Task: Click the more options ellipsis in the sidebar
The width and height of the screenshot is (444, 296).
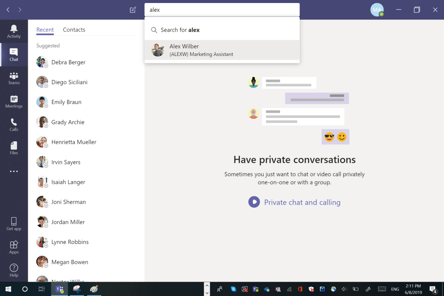Action: [13, 171]
